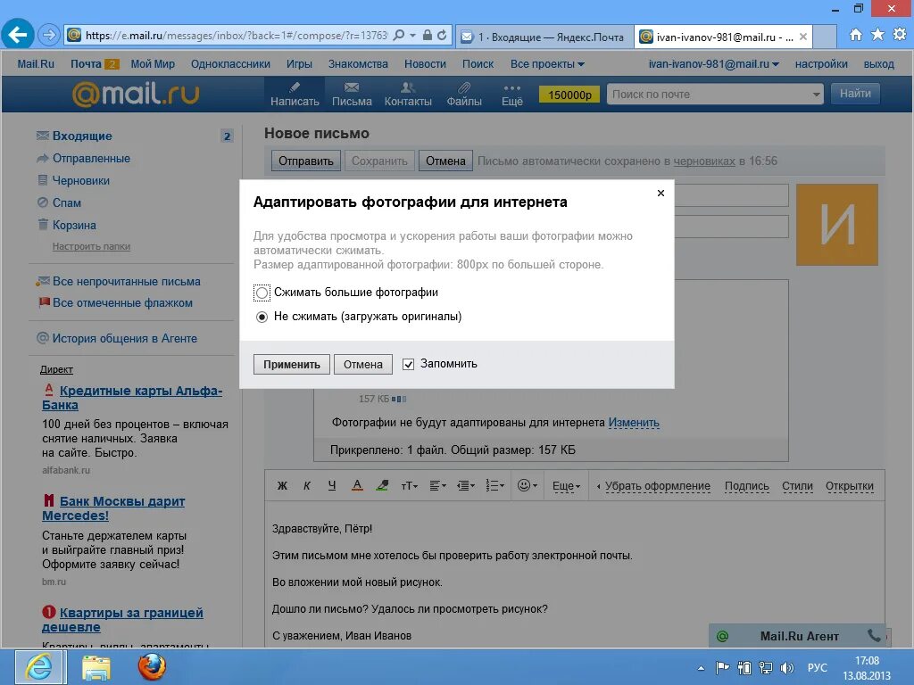Click the browser forward arrow button
The image size is (914, 685).
pos(49,35)
